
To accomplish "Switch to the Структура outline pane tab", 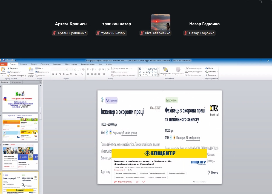I will click(16, 82).
